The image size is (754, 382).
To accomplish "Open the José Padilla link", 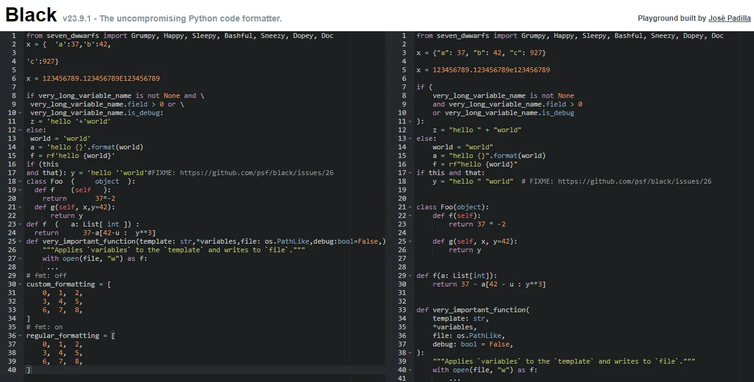I will pos(729,18).
